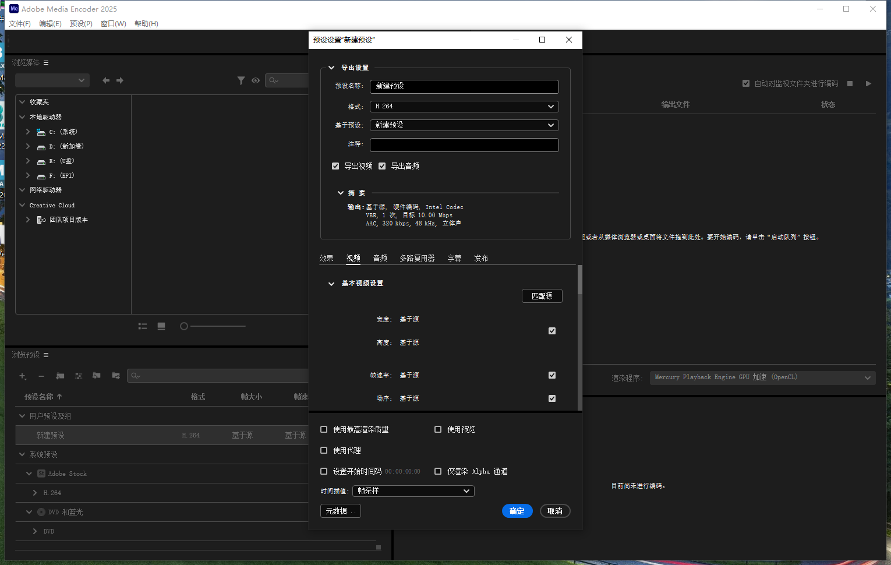Open preset settings sliders icon
This screenshot has height=565, width=891.
79,376
